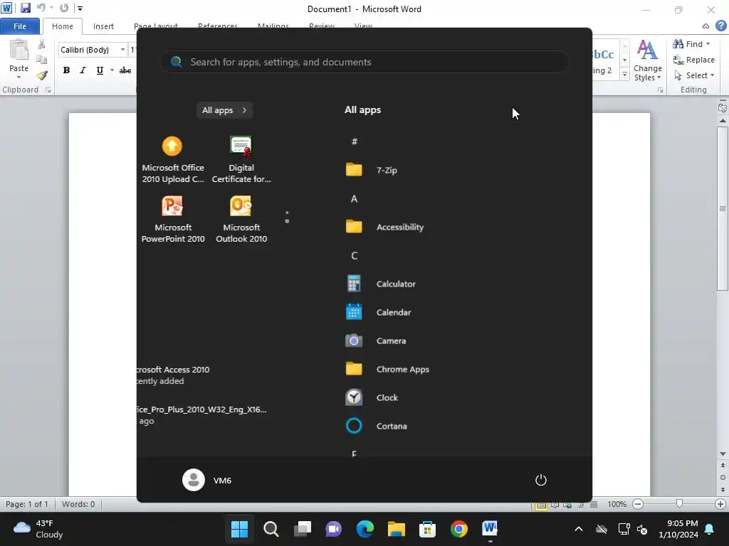Click the Start menu search field

click(x=364, y=62)
